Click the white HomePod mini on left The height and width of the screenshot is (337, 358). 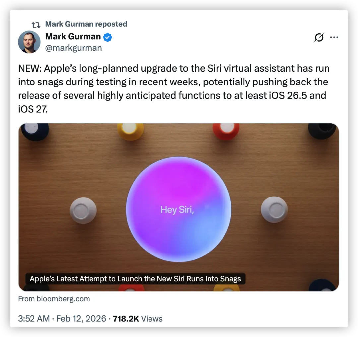point(83,210)
